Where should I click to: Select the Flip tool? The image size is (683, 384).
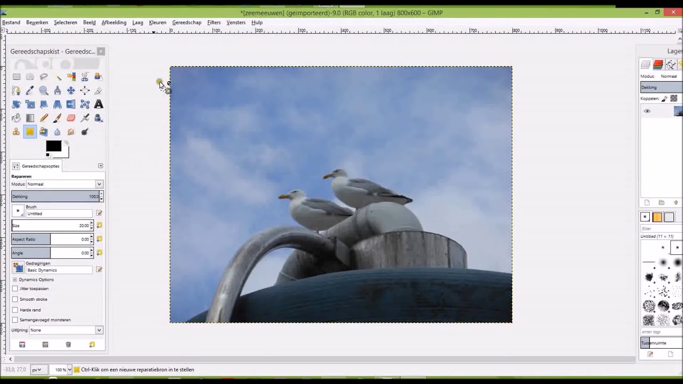coord(71,105)
